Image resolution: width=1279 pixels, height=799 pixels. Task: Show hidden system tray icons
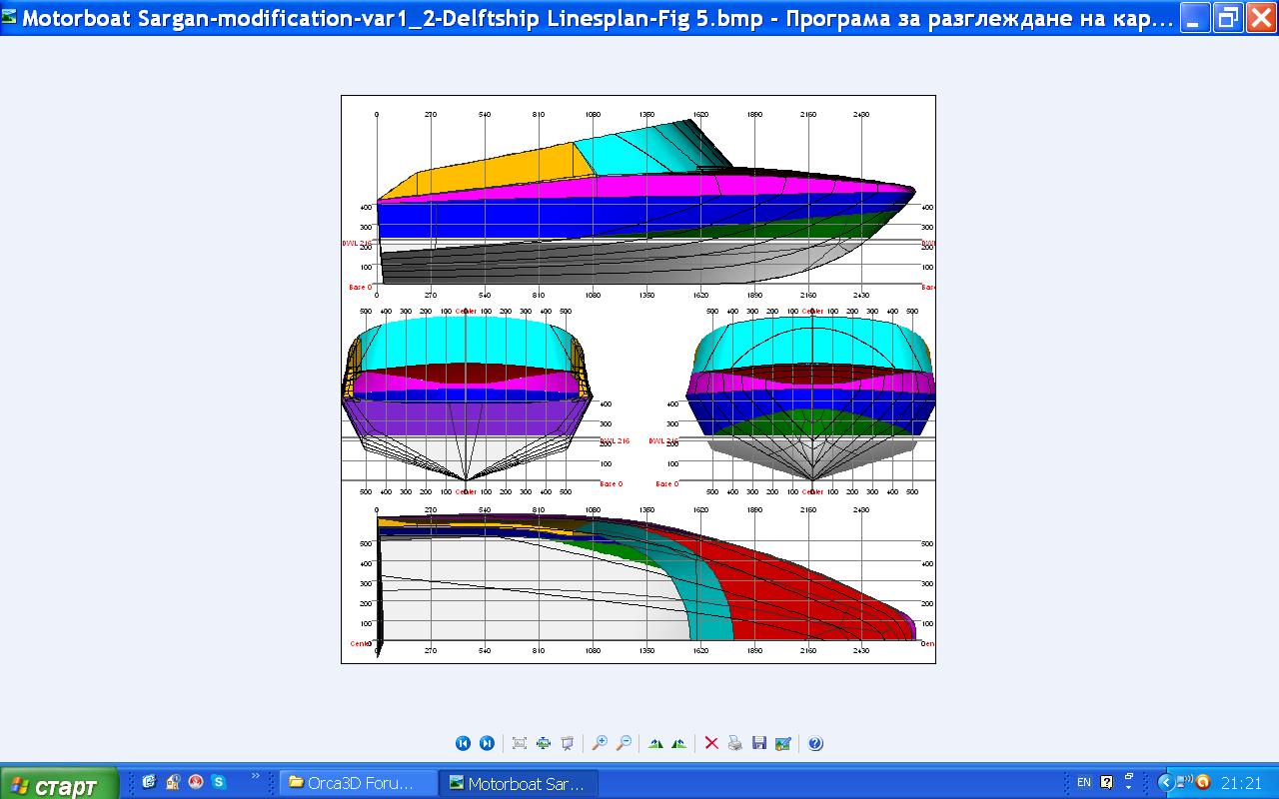(1165, 783)
